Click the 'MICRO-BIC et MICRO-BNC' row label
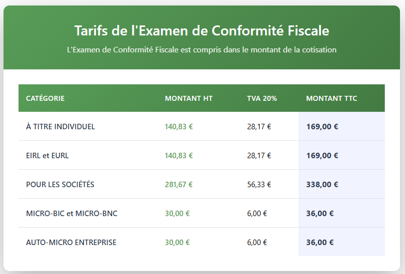 pos(71,214)
